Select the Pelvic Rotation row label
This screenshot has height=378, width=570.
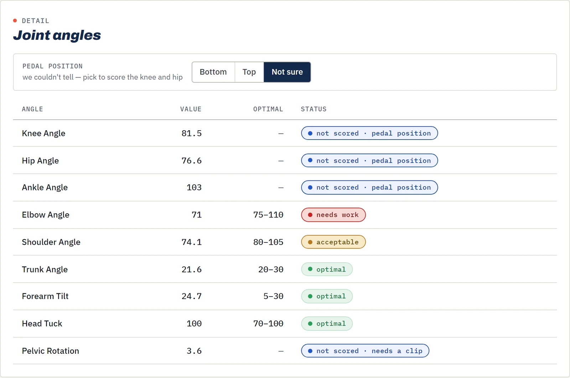point(50,351)
